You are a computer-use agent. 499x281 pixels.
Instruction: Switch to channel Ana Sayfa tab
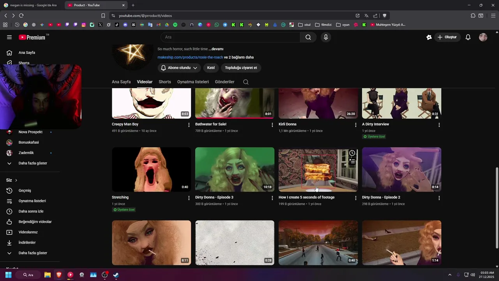(x=121, y=82)
